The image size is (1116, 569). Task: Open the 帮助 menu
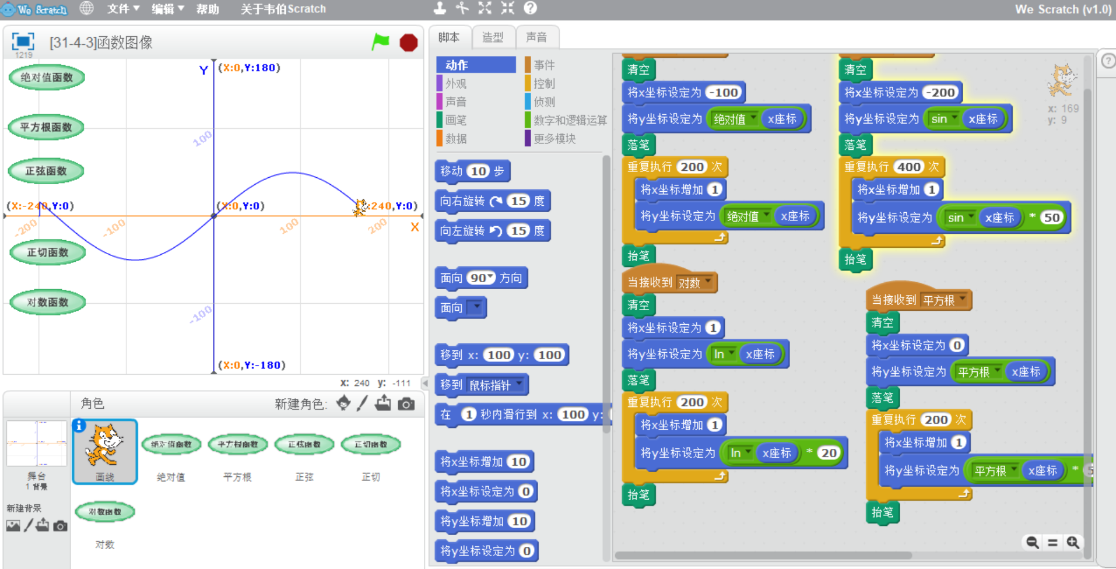[x=208, y=9]
